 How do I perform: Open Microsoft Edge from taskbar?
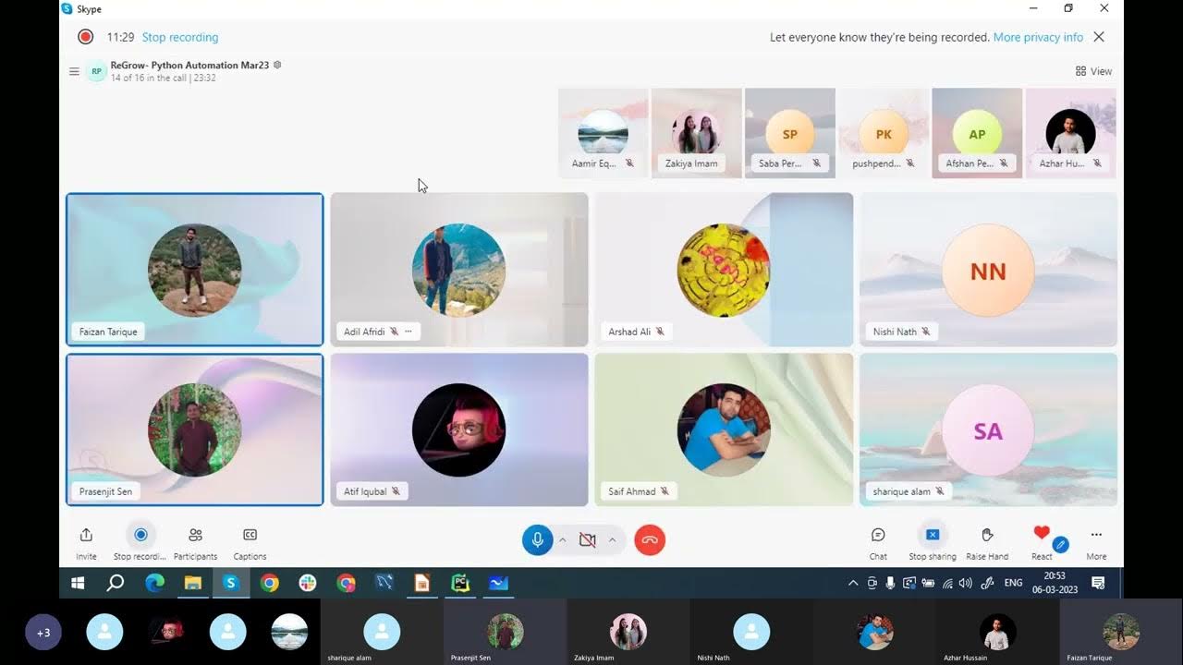(x=154, y=583)
